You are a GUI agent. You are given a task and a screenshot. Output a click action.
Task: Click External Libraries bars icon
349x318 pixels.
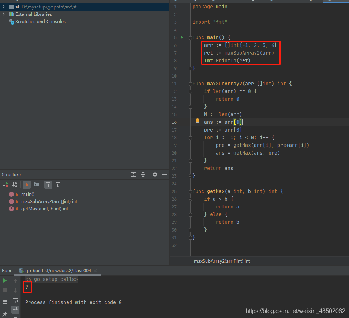(x=11, y=14)
